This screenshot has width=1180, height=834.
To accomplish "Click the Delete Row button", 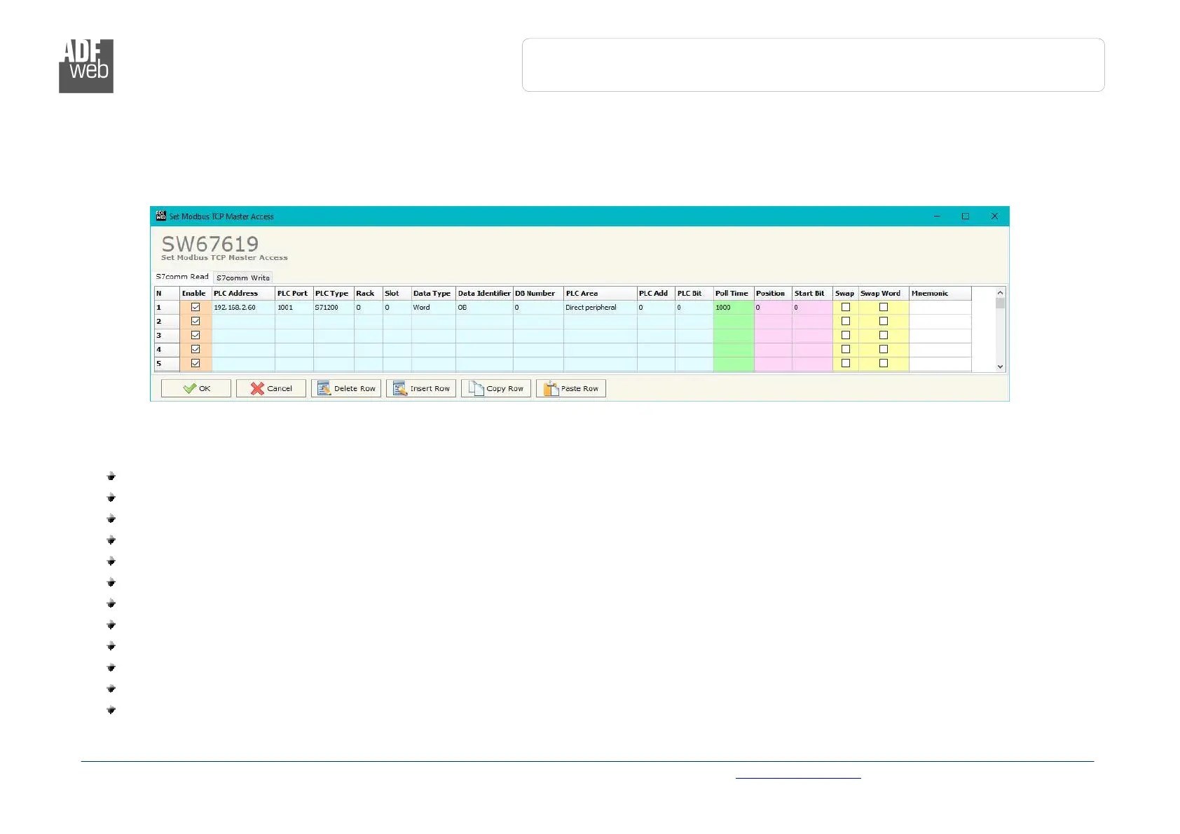I will click(346, 388).
